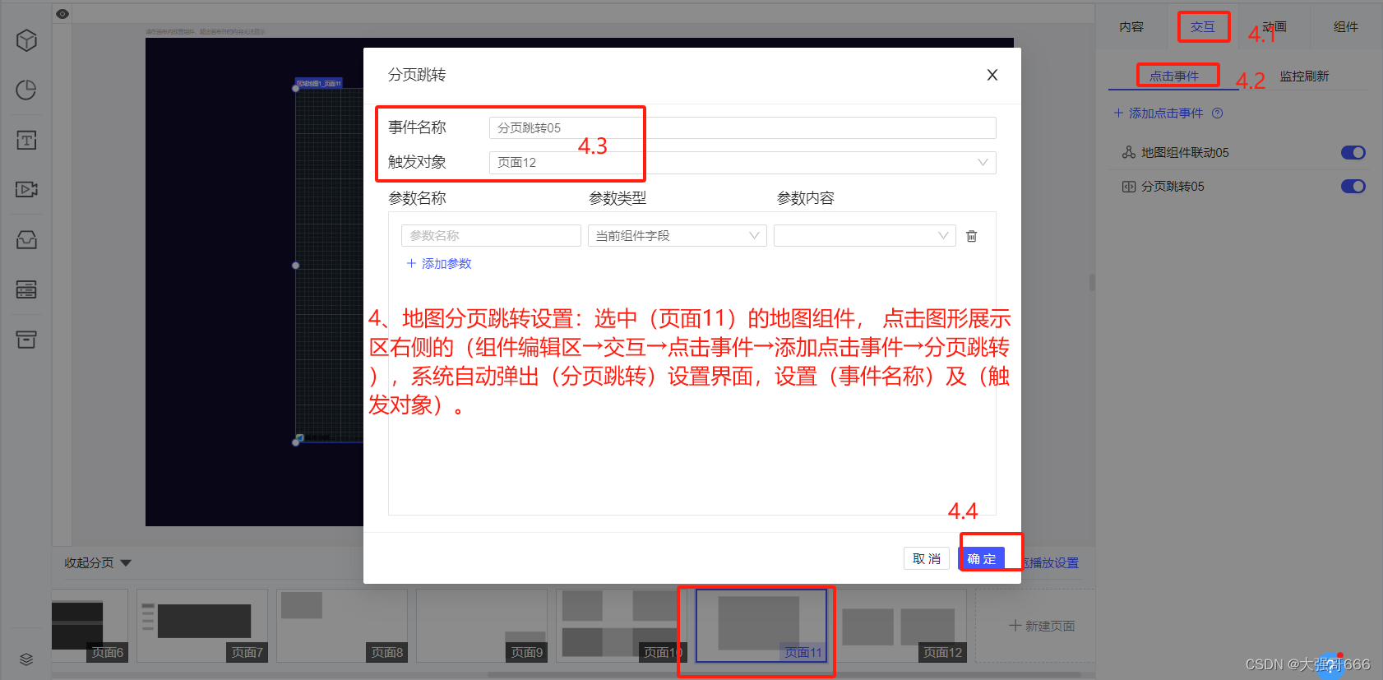Screen dimensions: 1383x680
Task: Switch to the 组件 tab
Action: tap(1345, 27)
